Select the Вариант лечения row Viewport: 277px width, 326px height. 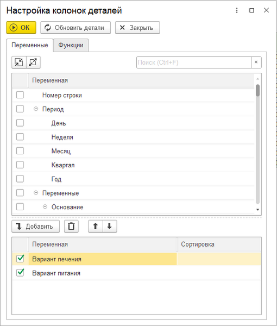tap(136, 259)
